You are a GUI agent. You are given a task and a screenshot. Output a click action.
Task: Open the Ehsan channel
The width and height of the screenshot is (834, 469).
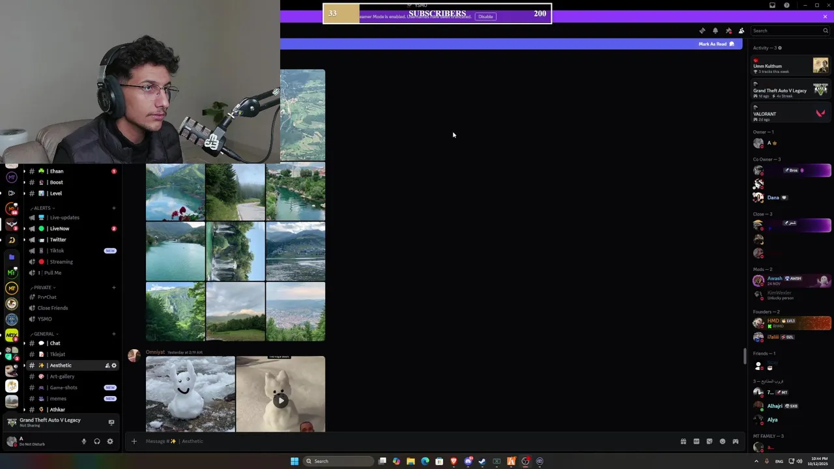(x=72, y=171)
